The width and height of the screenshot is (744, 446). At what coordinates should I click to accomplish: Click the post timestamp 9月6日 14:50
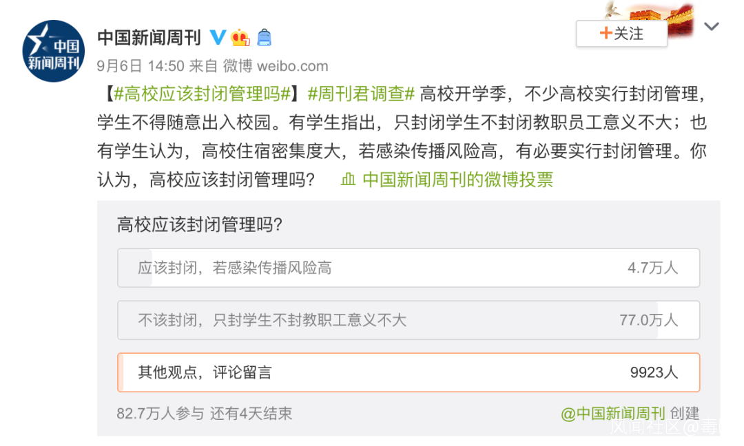[x=141, y=66]
